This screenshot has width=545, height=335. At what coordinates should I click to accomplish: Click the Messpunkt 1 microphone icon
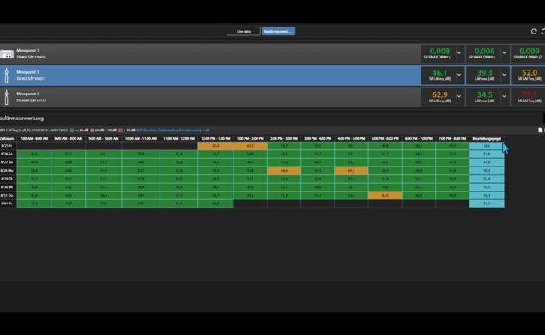point(6,76)
